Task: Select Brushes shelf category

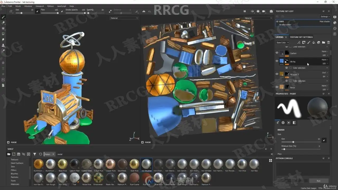Action: pyautogui.click(x=15, y=174)
